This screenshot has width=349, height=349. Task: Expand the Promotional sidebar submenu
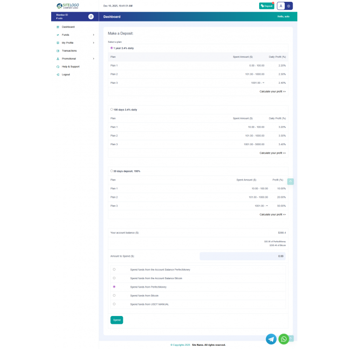[x=93, y=59]
